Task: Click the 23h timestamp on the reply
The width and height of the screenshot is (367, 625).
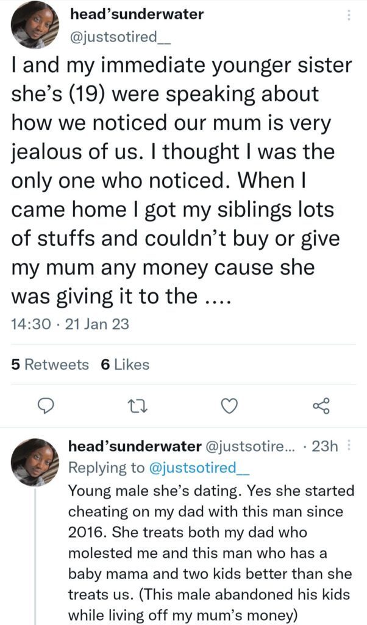Action: pyautogui.click(x=324, y=447)
